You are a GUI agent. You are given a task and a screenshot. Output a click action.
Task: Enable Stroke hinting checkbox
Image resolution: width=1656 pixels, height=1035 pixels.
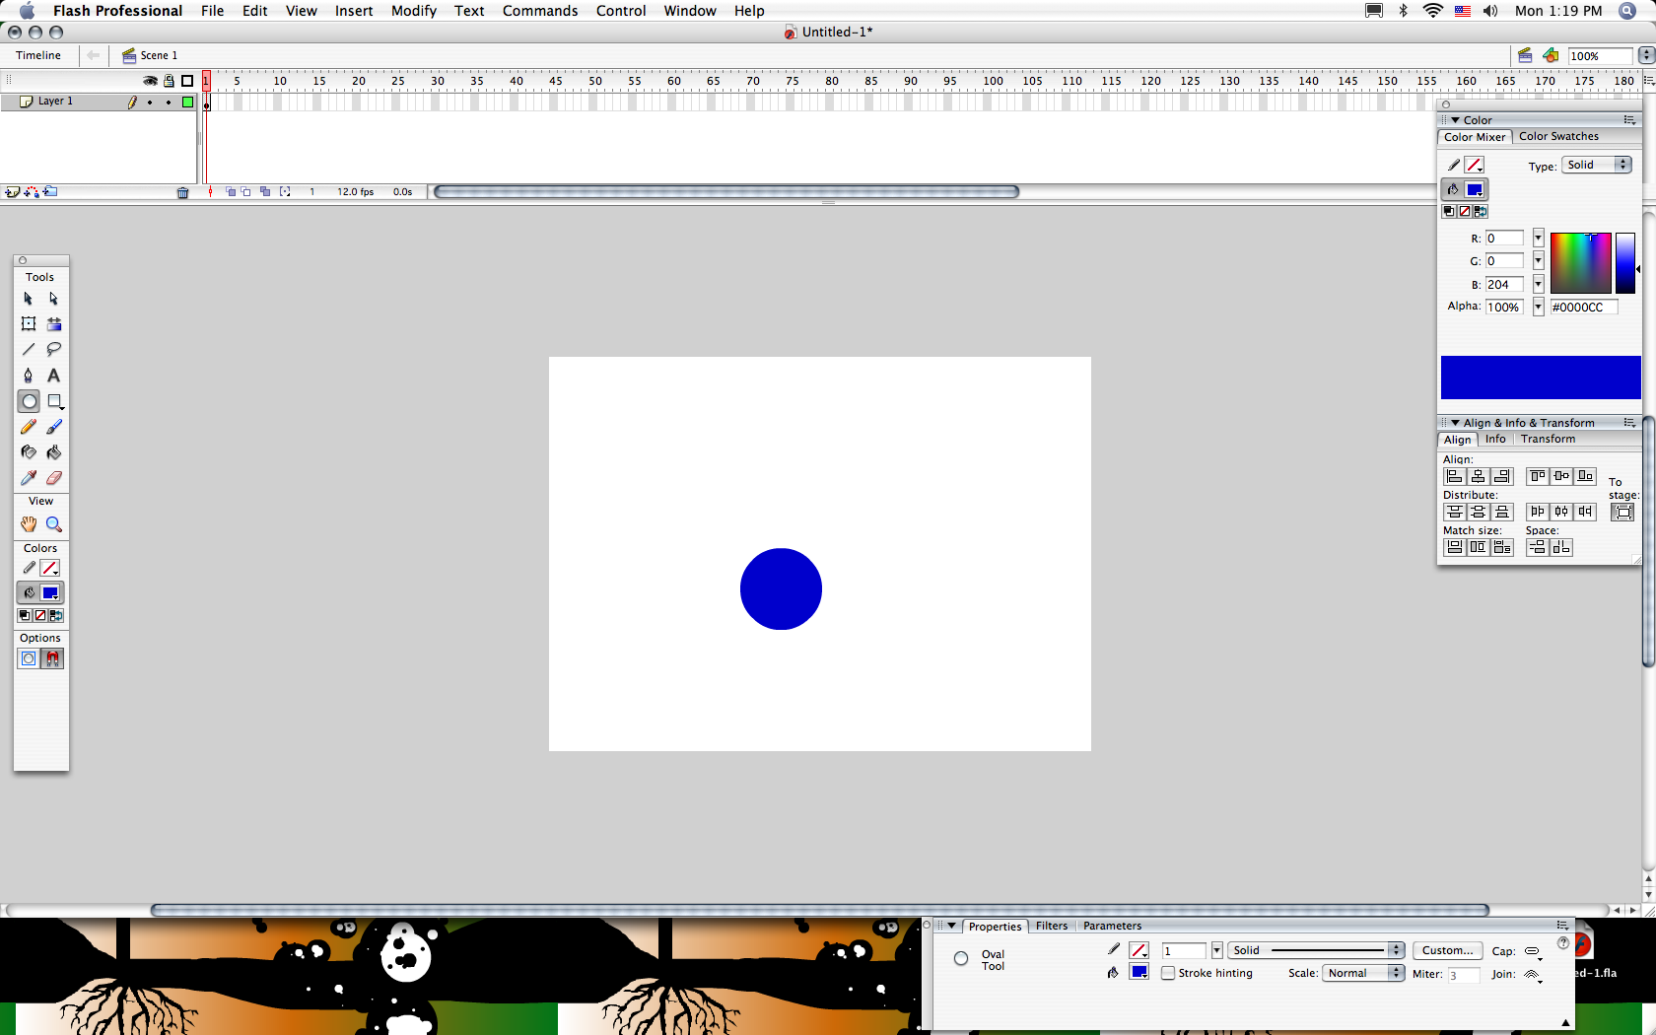point(1168,973)
